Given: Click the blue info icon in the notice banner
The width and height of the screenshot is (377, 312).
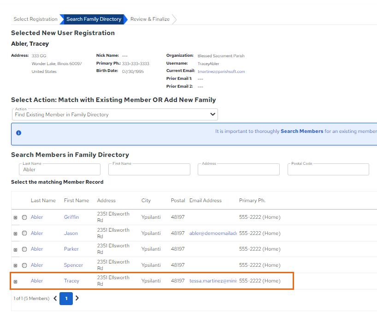Looking at the screenshot, I should click(x=18, y=133).
